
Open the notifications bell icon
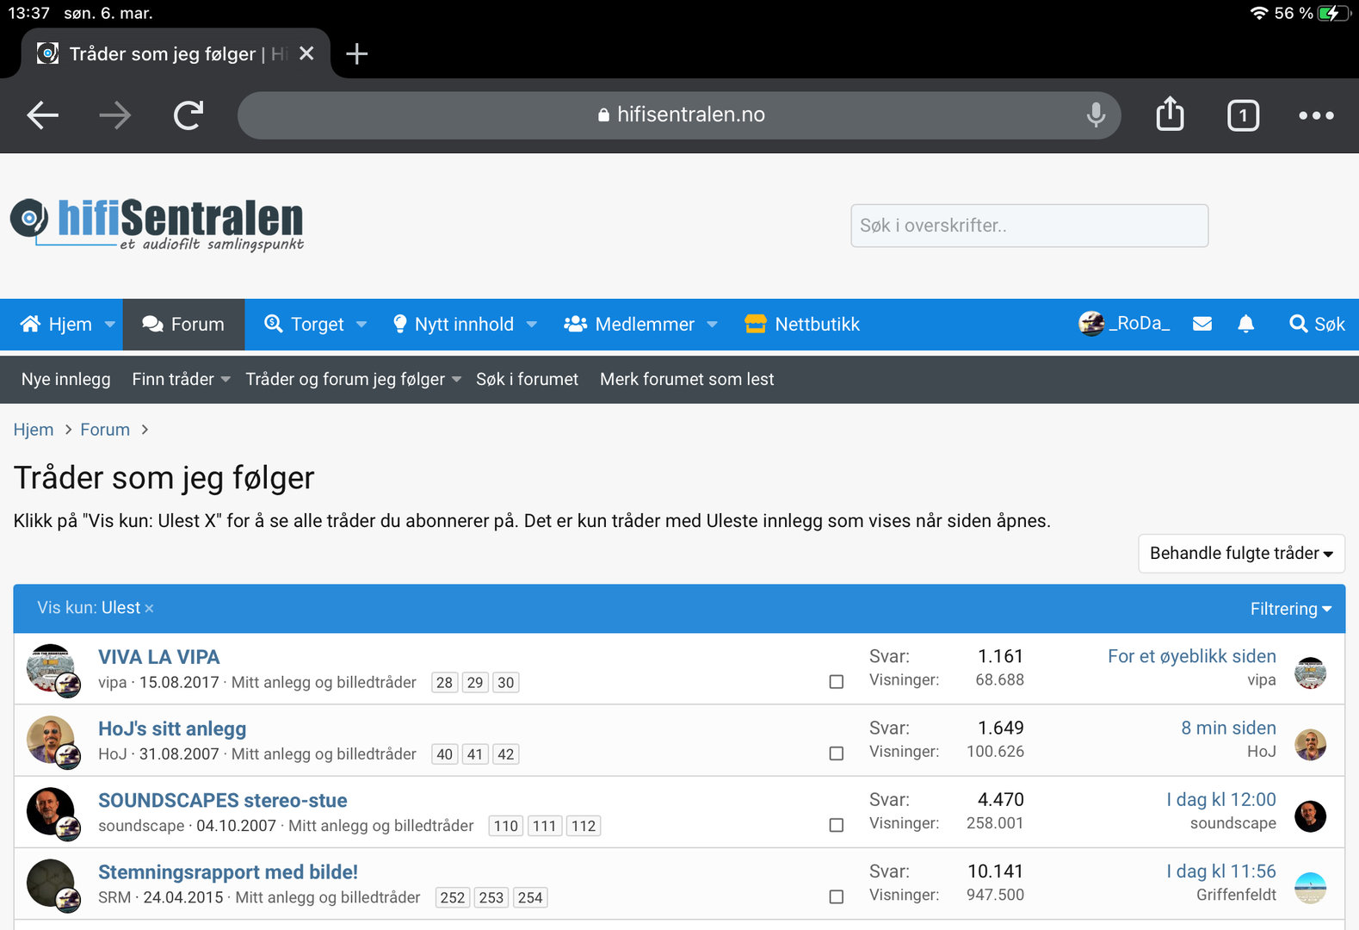1245,324
